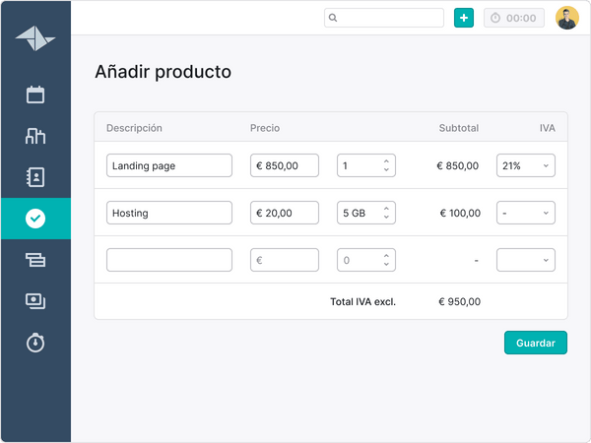Image resolution: width=591 pixels, height=443 pixels.
Task: Click the top search field
Action: pos(384,18)
